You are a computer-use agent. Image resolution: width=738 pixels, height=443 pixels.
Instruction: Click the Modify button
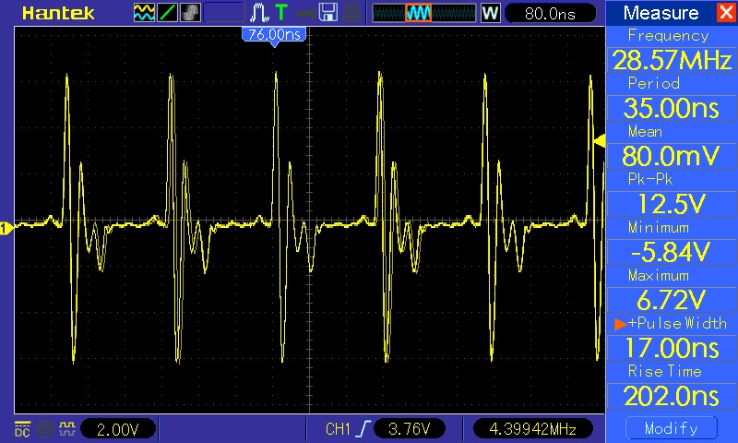[672, 428]
